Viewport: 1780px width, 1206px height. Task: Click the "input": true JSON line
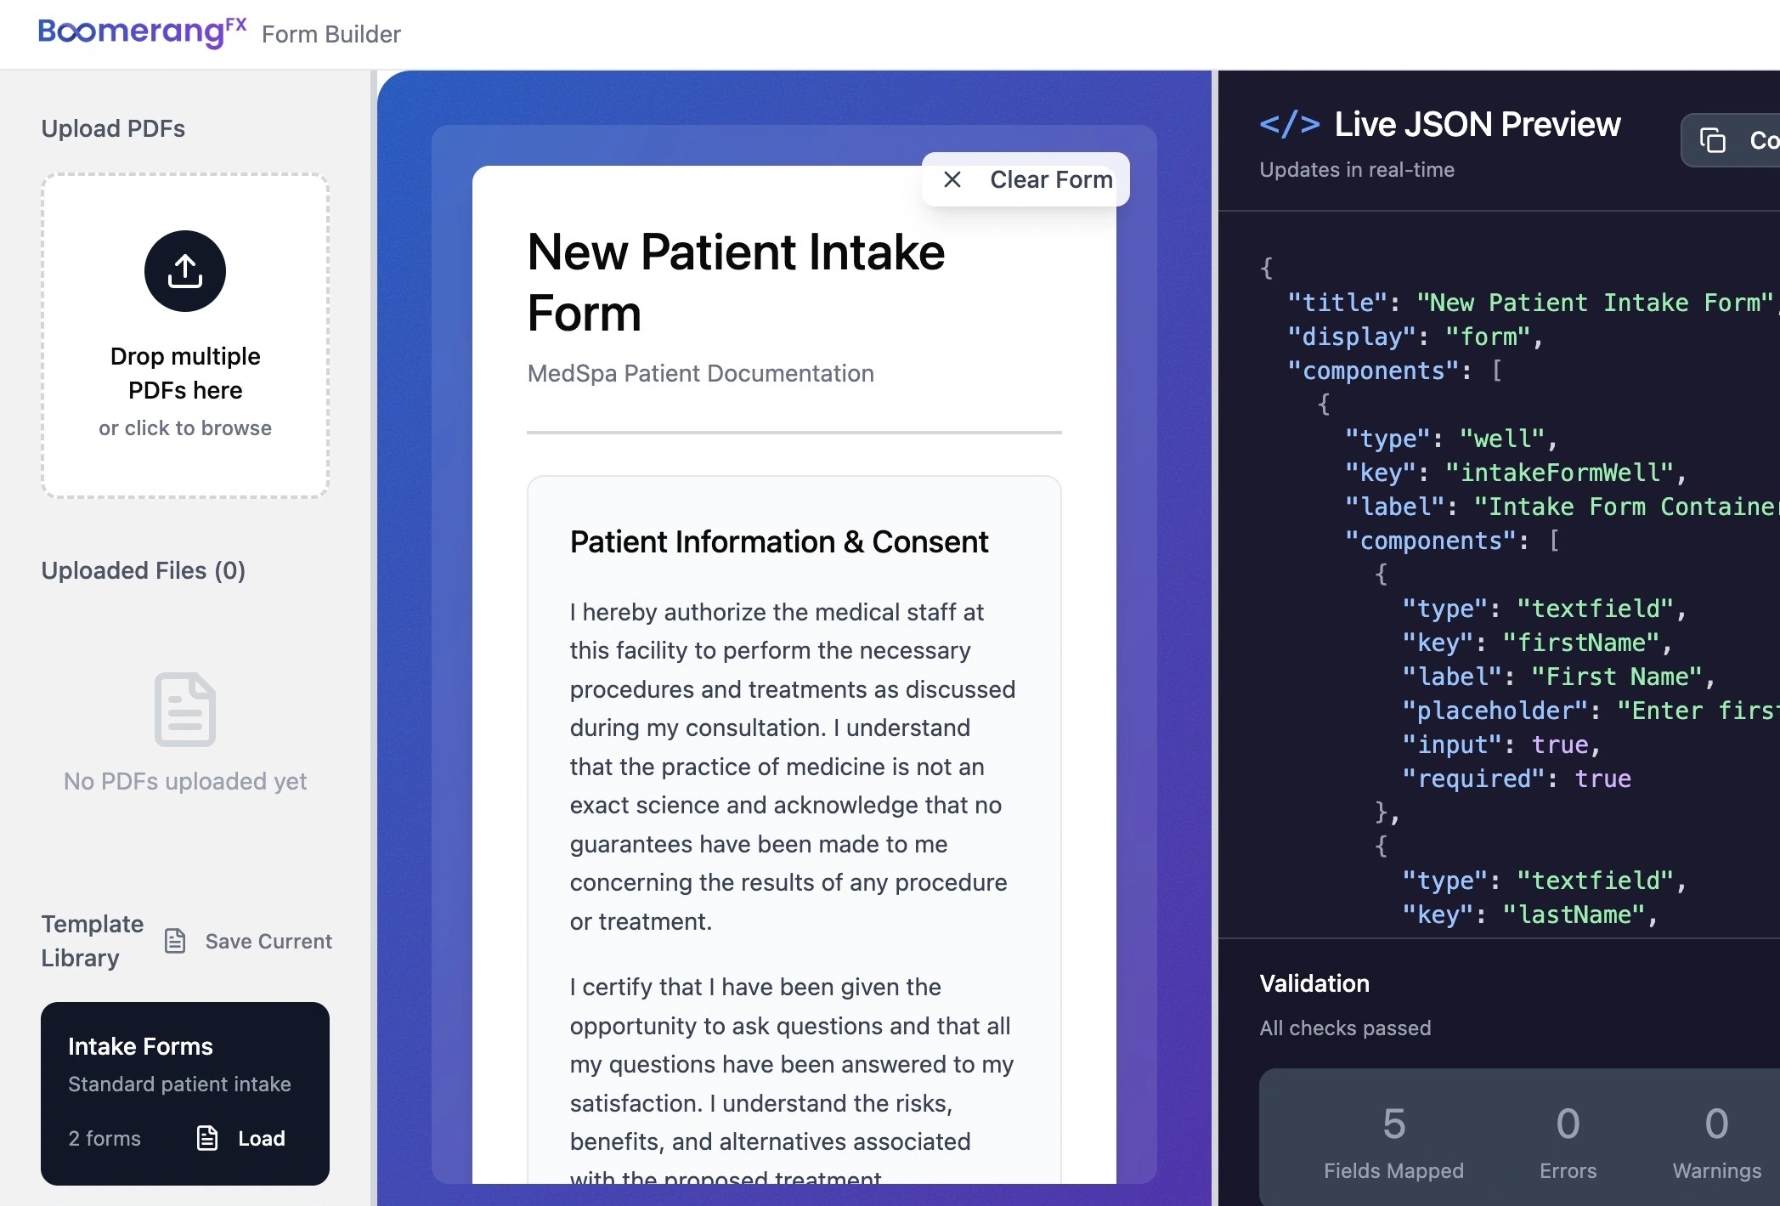tap(1500, 745)
